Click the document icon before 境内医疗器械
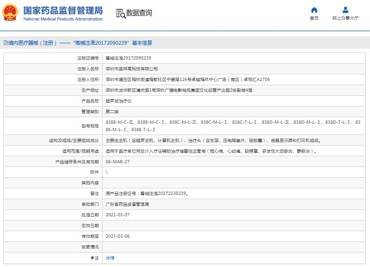370x267 pixels. [6, 43]
